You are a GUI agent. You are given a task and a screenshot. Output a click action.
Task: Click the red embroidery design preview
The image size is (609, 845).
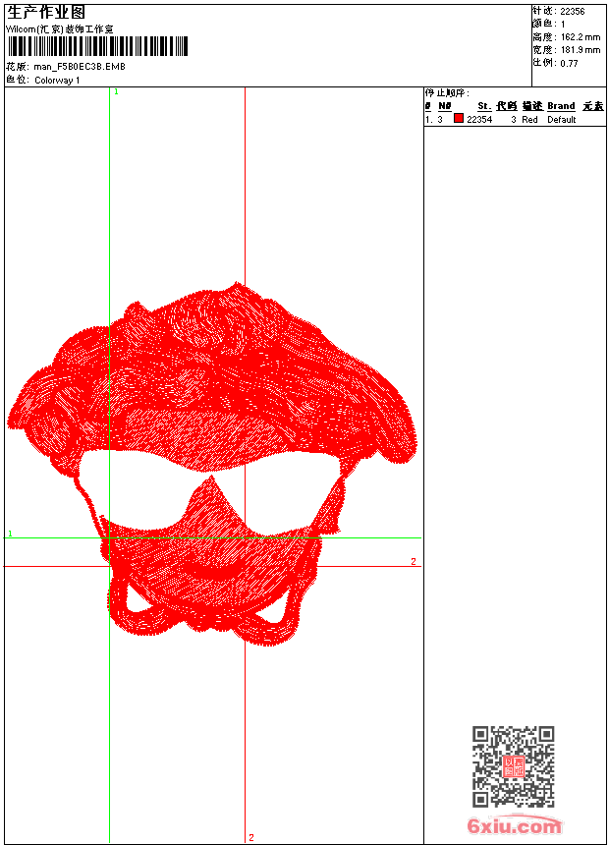211,462
